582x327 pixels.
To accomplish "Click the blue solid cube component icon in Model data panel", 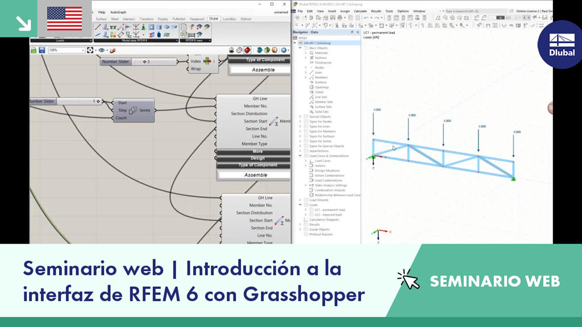I will (159, 27).
